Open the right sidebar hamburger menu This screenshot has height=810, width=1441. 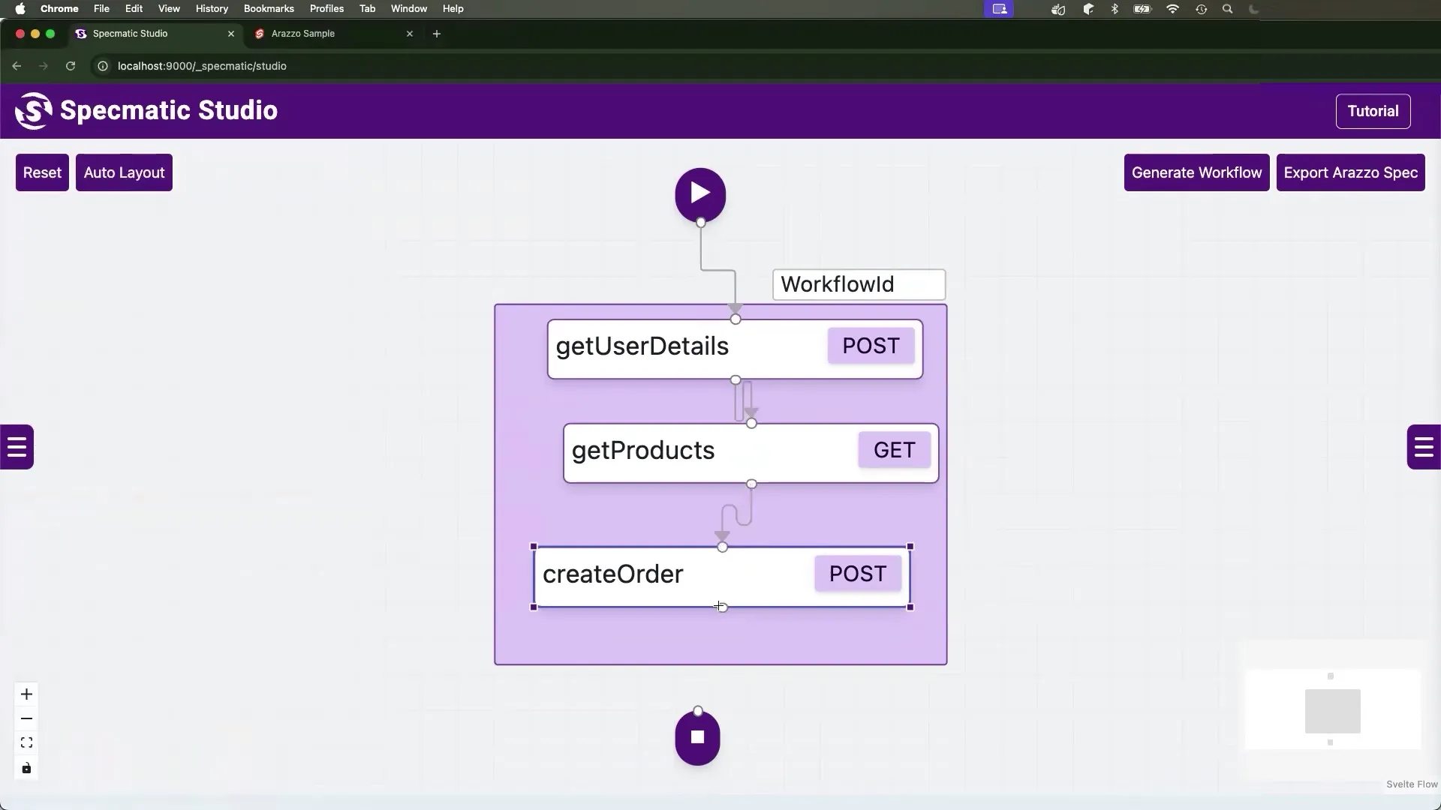click(1424, 447)
